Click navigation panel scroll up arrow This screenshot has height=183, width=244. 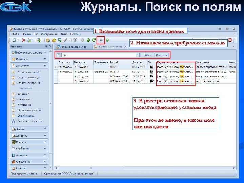[50, 51]
